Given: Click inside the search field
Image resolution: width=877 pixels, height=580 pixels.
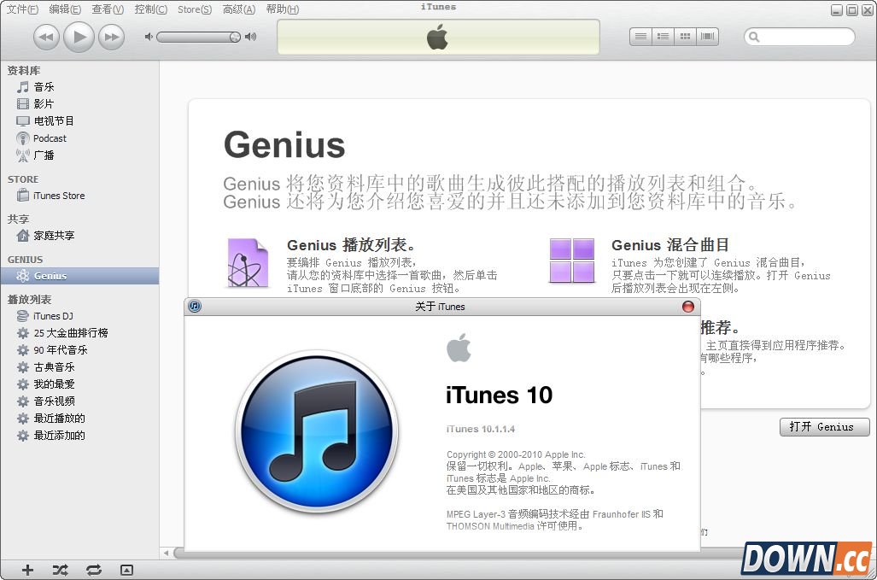Looking at the screenshot, I should click(801, 36).
